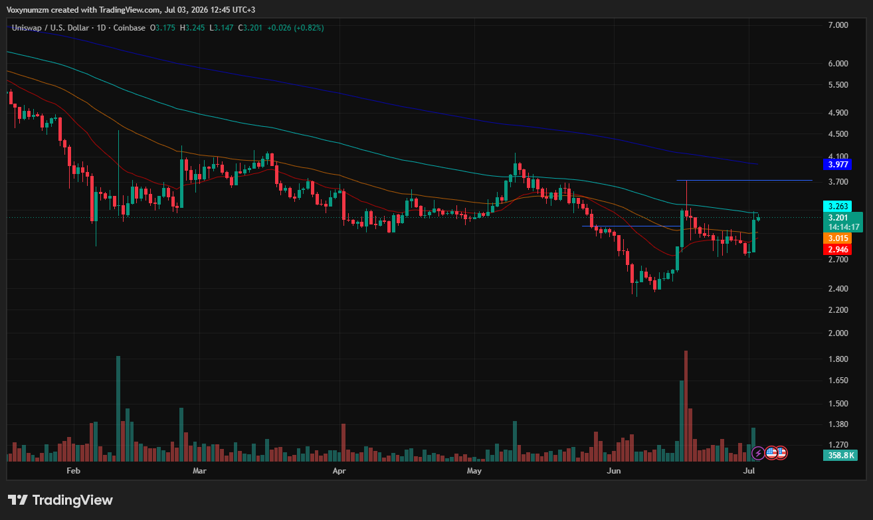The image size is (873, 520).
Task: Click the fully visible US flag event icon
Action: click(771, 453)
